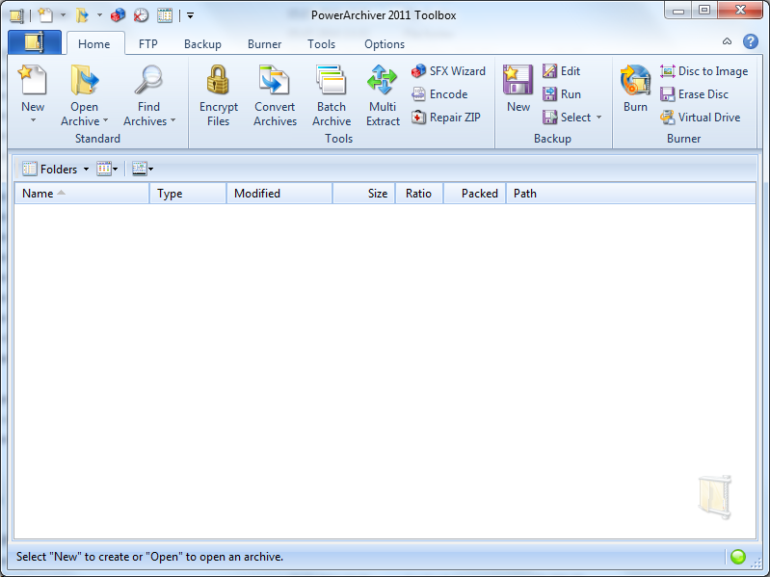Expand the New dropdown arrow in Standard group
This screenshot has height=577, width=770.
click(33, 120)
